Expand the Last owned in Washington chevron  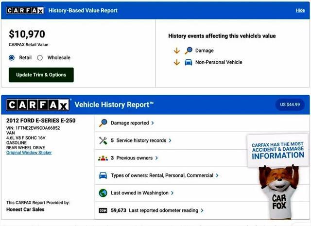click(x=172, y=193)
